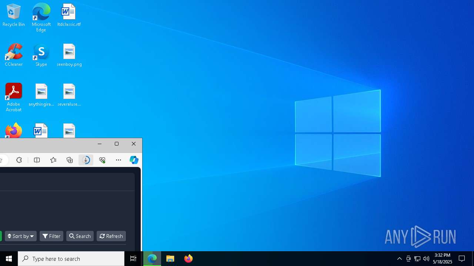
Task: Open network status tray icon
Action: tap(417, 259)
